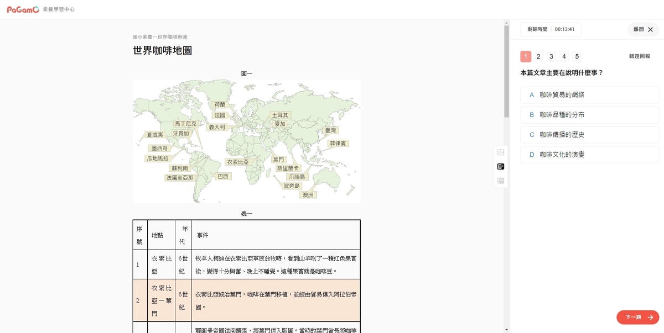Jump to question 4
This screenshot has height=333, width=664.
[x=564, y=56]
